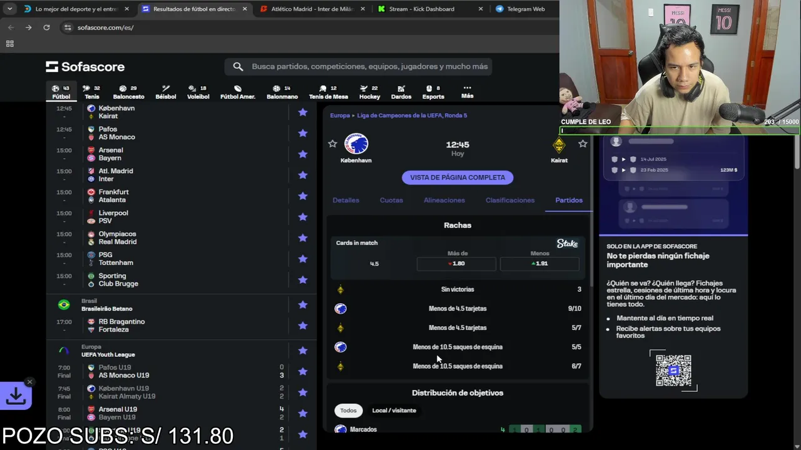Open the Fútbol Amer. category
This screenshot has height=450, width=801.
[x=238, y=92]
